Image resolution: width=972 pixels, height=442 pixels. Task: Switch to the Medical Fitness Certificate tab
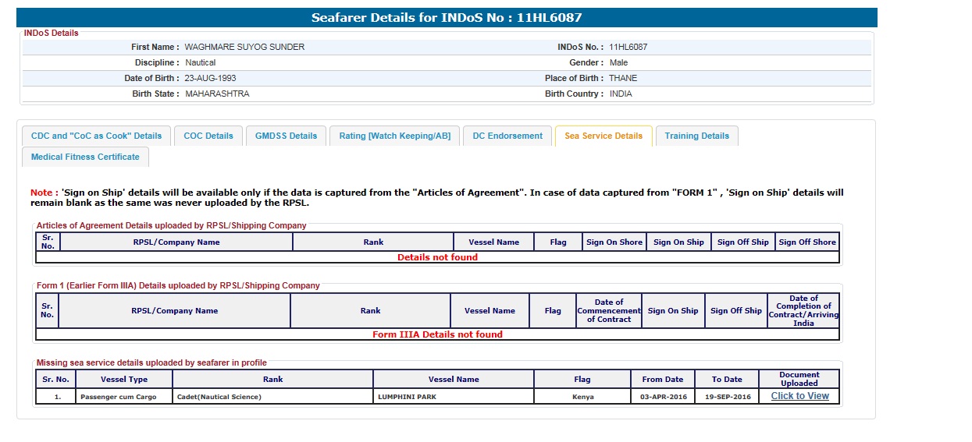[x=85, y=157]
